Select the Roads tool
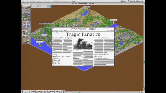The height and width of the screenshot is (93, 166). [x=23, y=13]
